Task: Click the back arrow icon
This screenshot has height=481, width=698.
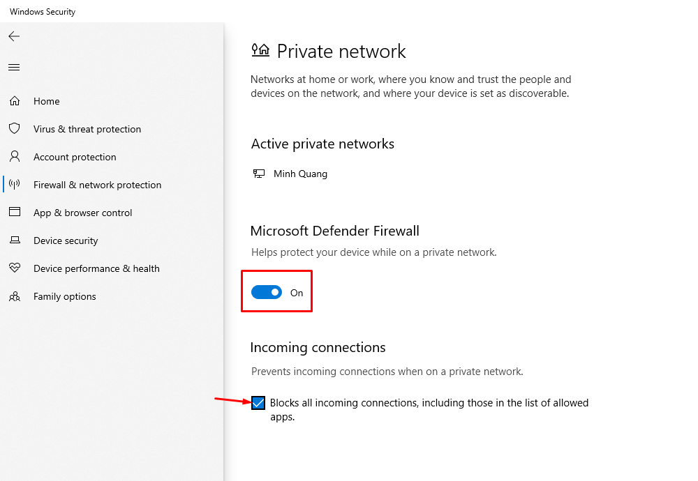Action: (x=14, y=36)
